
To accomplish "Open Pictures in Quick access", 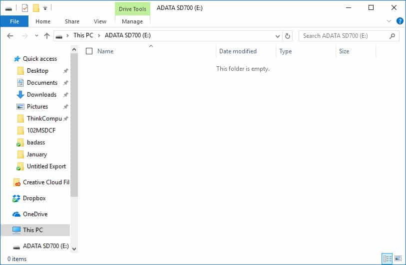I will 37,107.
